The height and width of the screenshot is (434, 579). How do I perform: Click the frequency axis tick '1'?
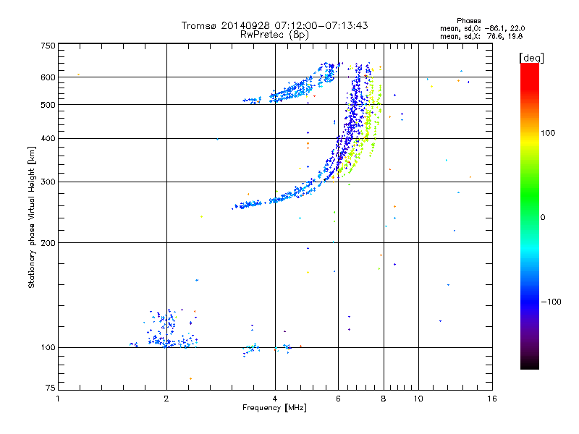click(x=58, y=399)
